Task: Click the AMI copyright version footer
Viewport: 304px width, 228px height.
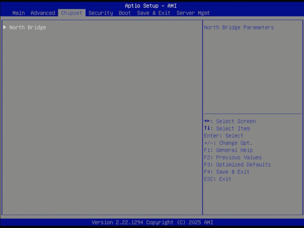Action: (152, 222)
